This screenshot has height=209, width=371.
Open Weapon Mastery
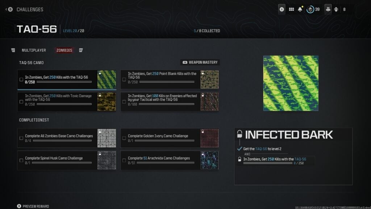click(x=200, y=62)
